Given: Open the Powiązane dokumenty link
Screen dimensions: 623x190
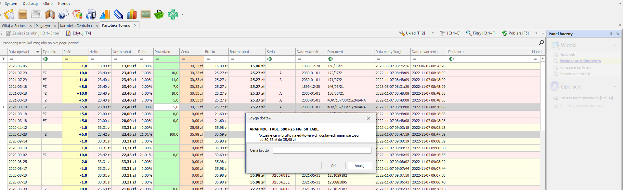Looking at the screenshot, I should [580, 61].
